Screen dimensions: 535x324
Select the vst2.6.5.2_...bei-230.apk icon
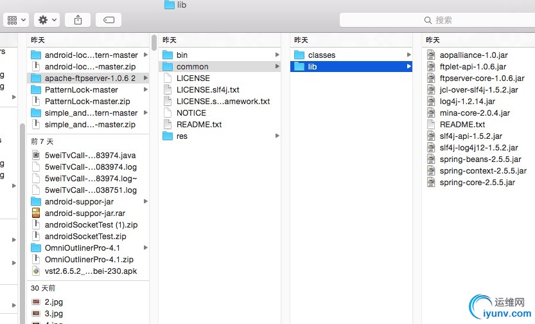pos(36,271)
